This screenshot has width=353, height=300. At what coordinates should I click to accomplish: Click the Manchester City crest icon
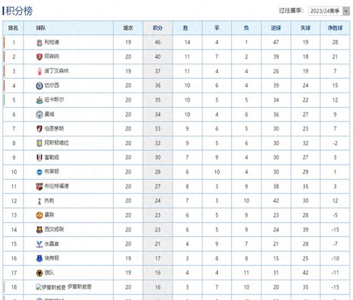pyautogui.click(x=39, y=114)
